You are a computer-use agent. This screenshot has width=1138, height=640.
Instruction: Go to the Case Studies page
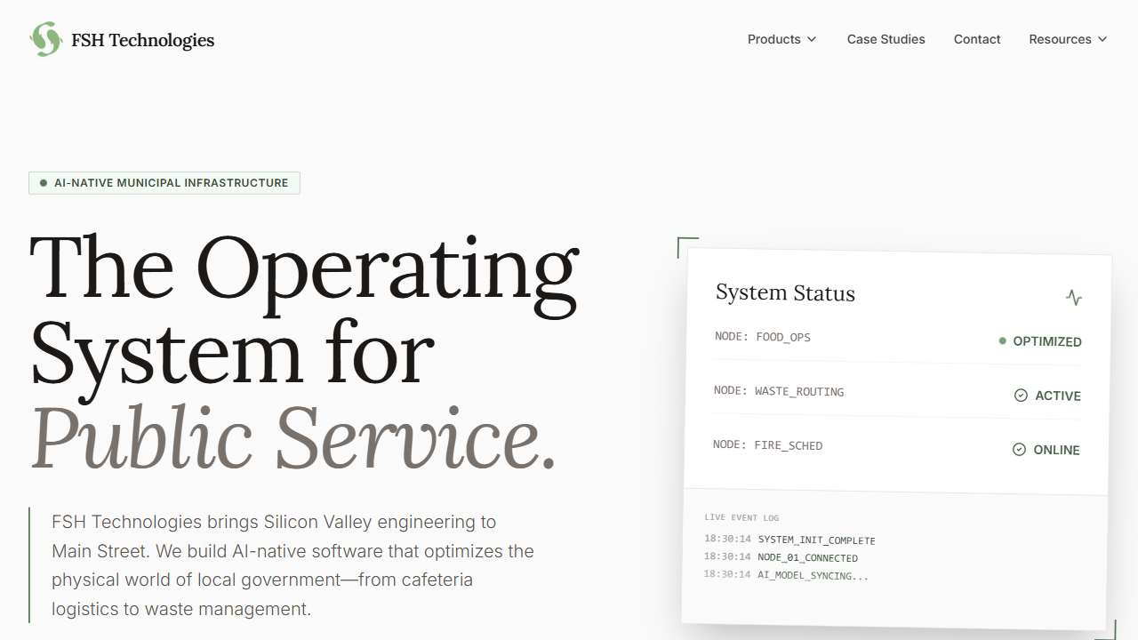[886, 39]
